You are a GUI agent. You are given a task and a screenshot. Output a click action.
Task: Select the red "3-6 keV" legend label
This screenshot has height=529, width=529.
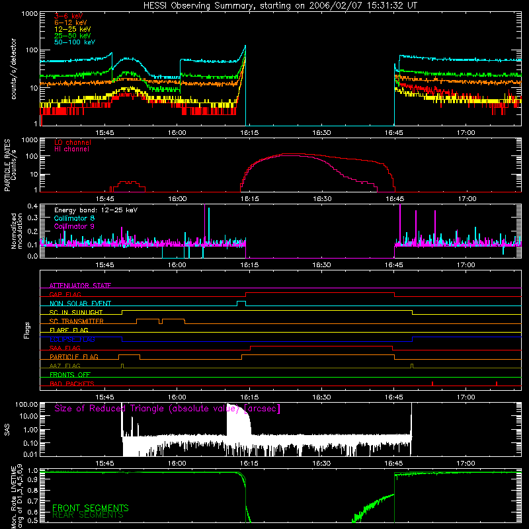point(69,16)
